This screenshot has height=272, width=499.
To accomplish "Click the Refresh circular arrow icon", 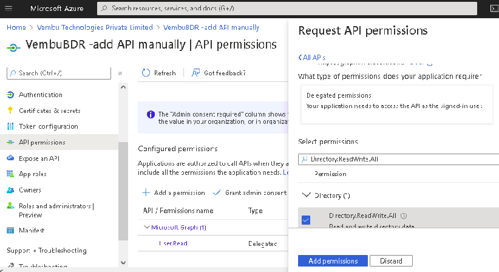I will pyautogui.click(x=146, y=73).
